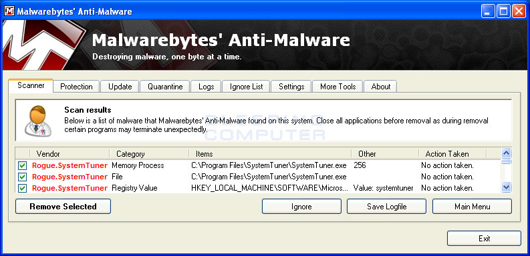Viewport: 530px width, 256px height.
Task: Sort by the Category column header
Action: 149,154
